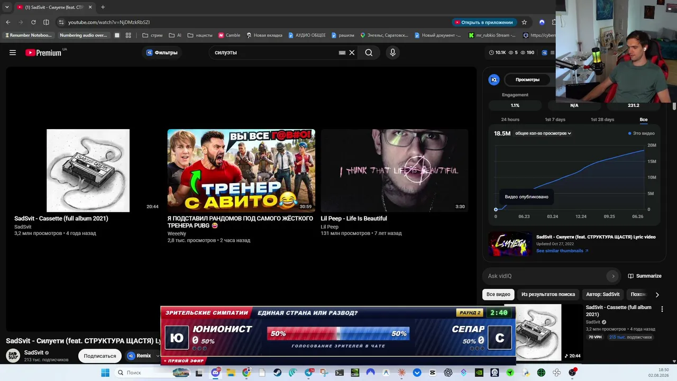Open File Explorer from taskbar
This screenshot has width=677, height=381.
click(x=231, y=373)
